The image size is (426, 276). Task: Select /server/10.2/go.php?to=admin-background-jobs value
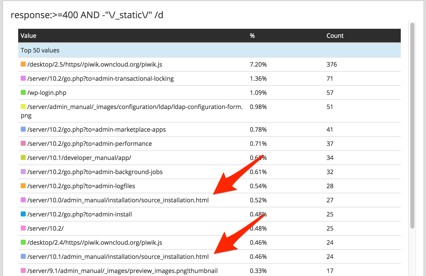click(95, 172)
